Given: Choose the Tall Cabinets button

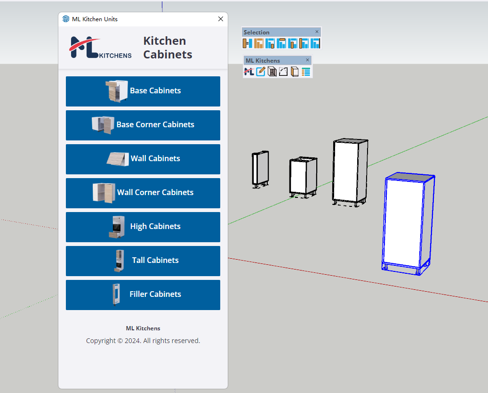Looking at the screenshot, I should coord(143,261).
